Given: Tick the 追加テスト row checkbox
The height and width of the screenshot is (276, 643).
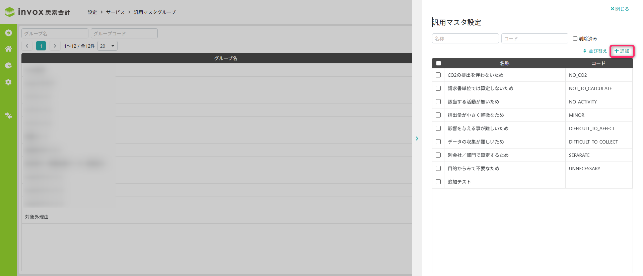Looking at the screenshot, I should [438, 182].
